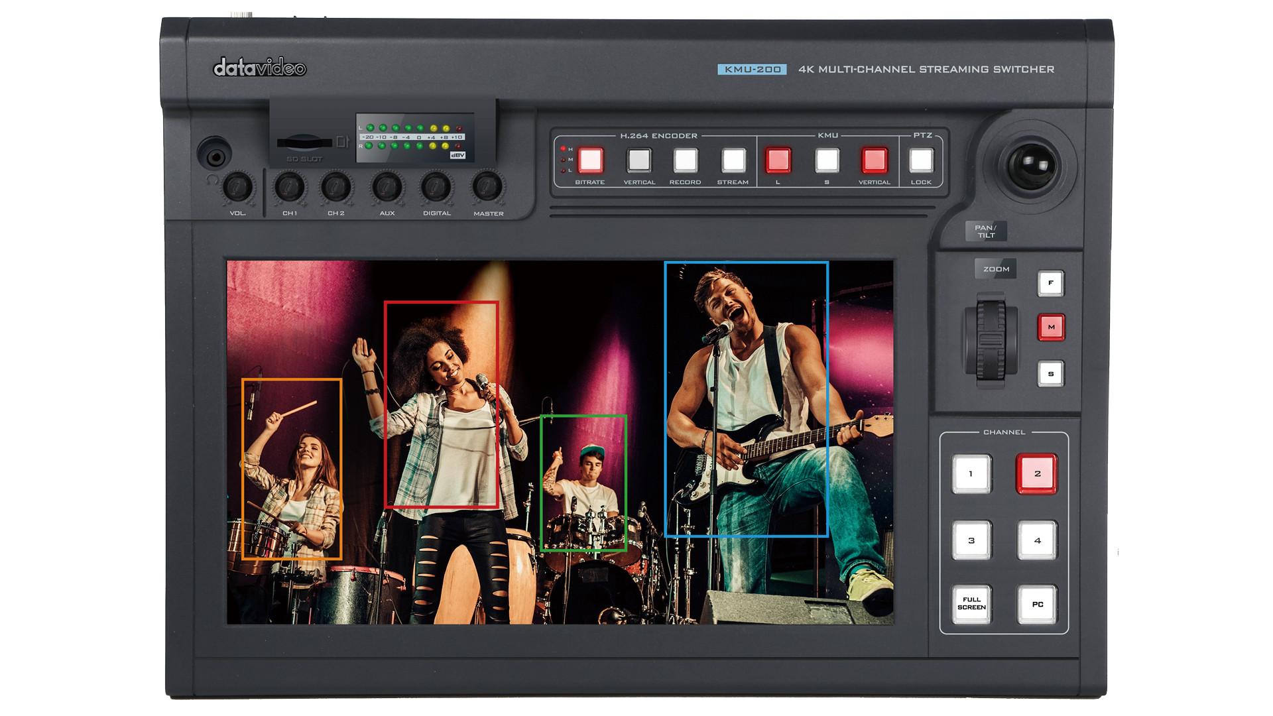Select channel 1 button
1273x716 pixels.
(971, 473)
